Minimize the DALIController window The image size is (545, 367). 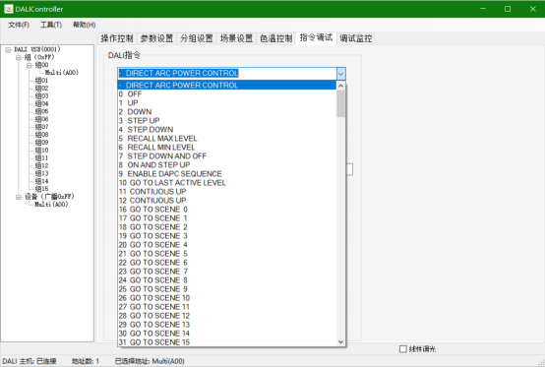tap(483, 9)
